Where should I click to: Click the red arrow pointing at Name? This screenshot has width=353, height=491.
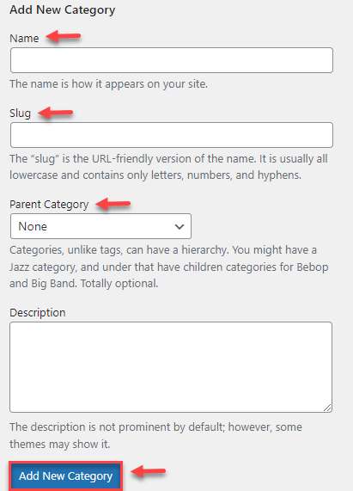64,36
